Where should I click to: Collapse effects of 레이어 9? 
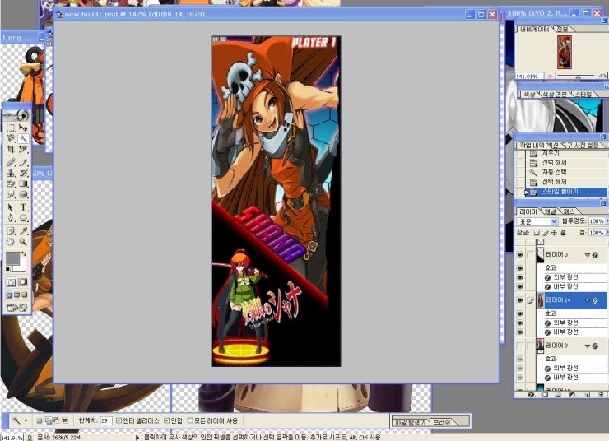(x=588, y=346)
